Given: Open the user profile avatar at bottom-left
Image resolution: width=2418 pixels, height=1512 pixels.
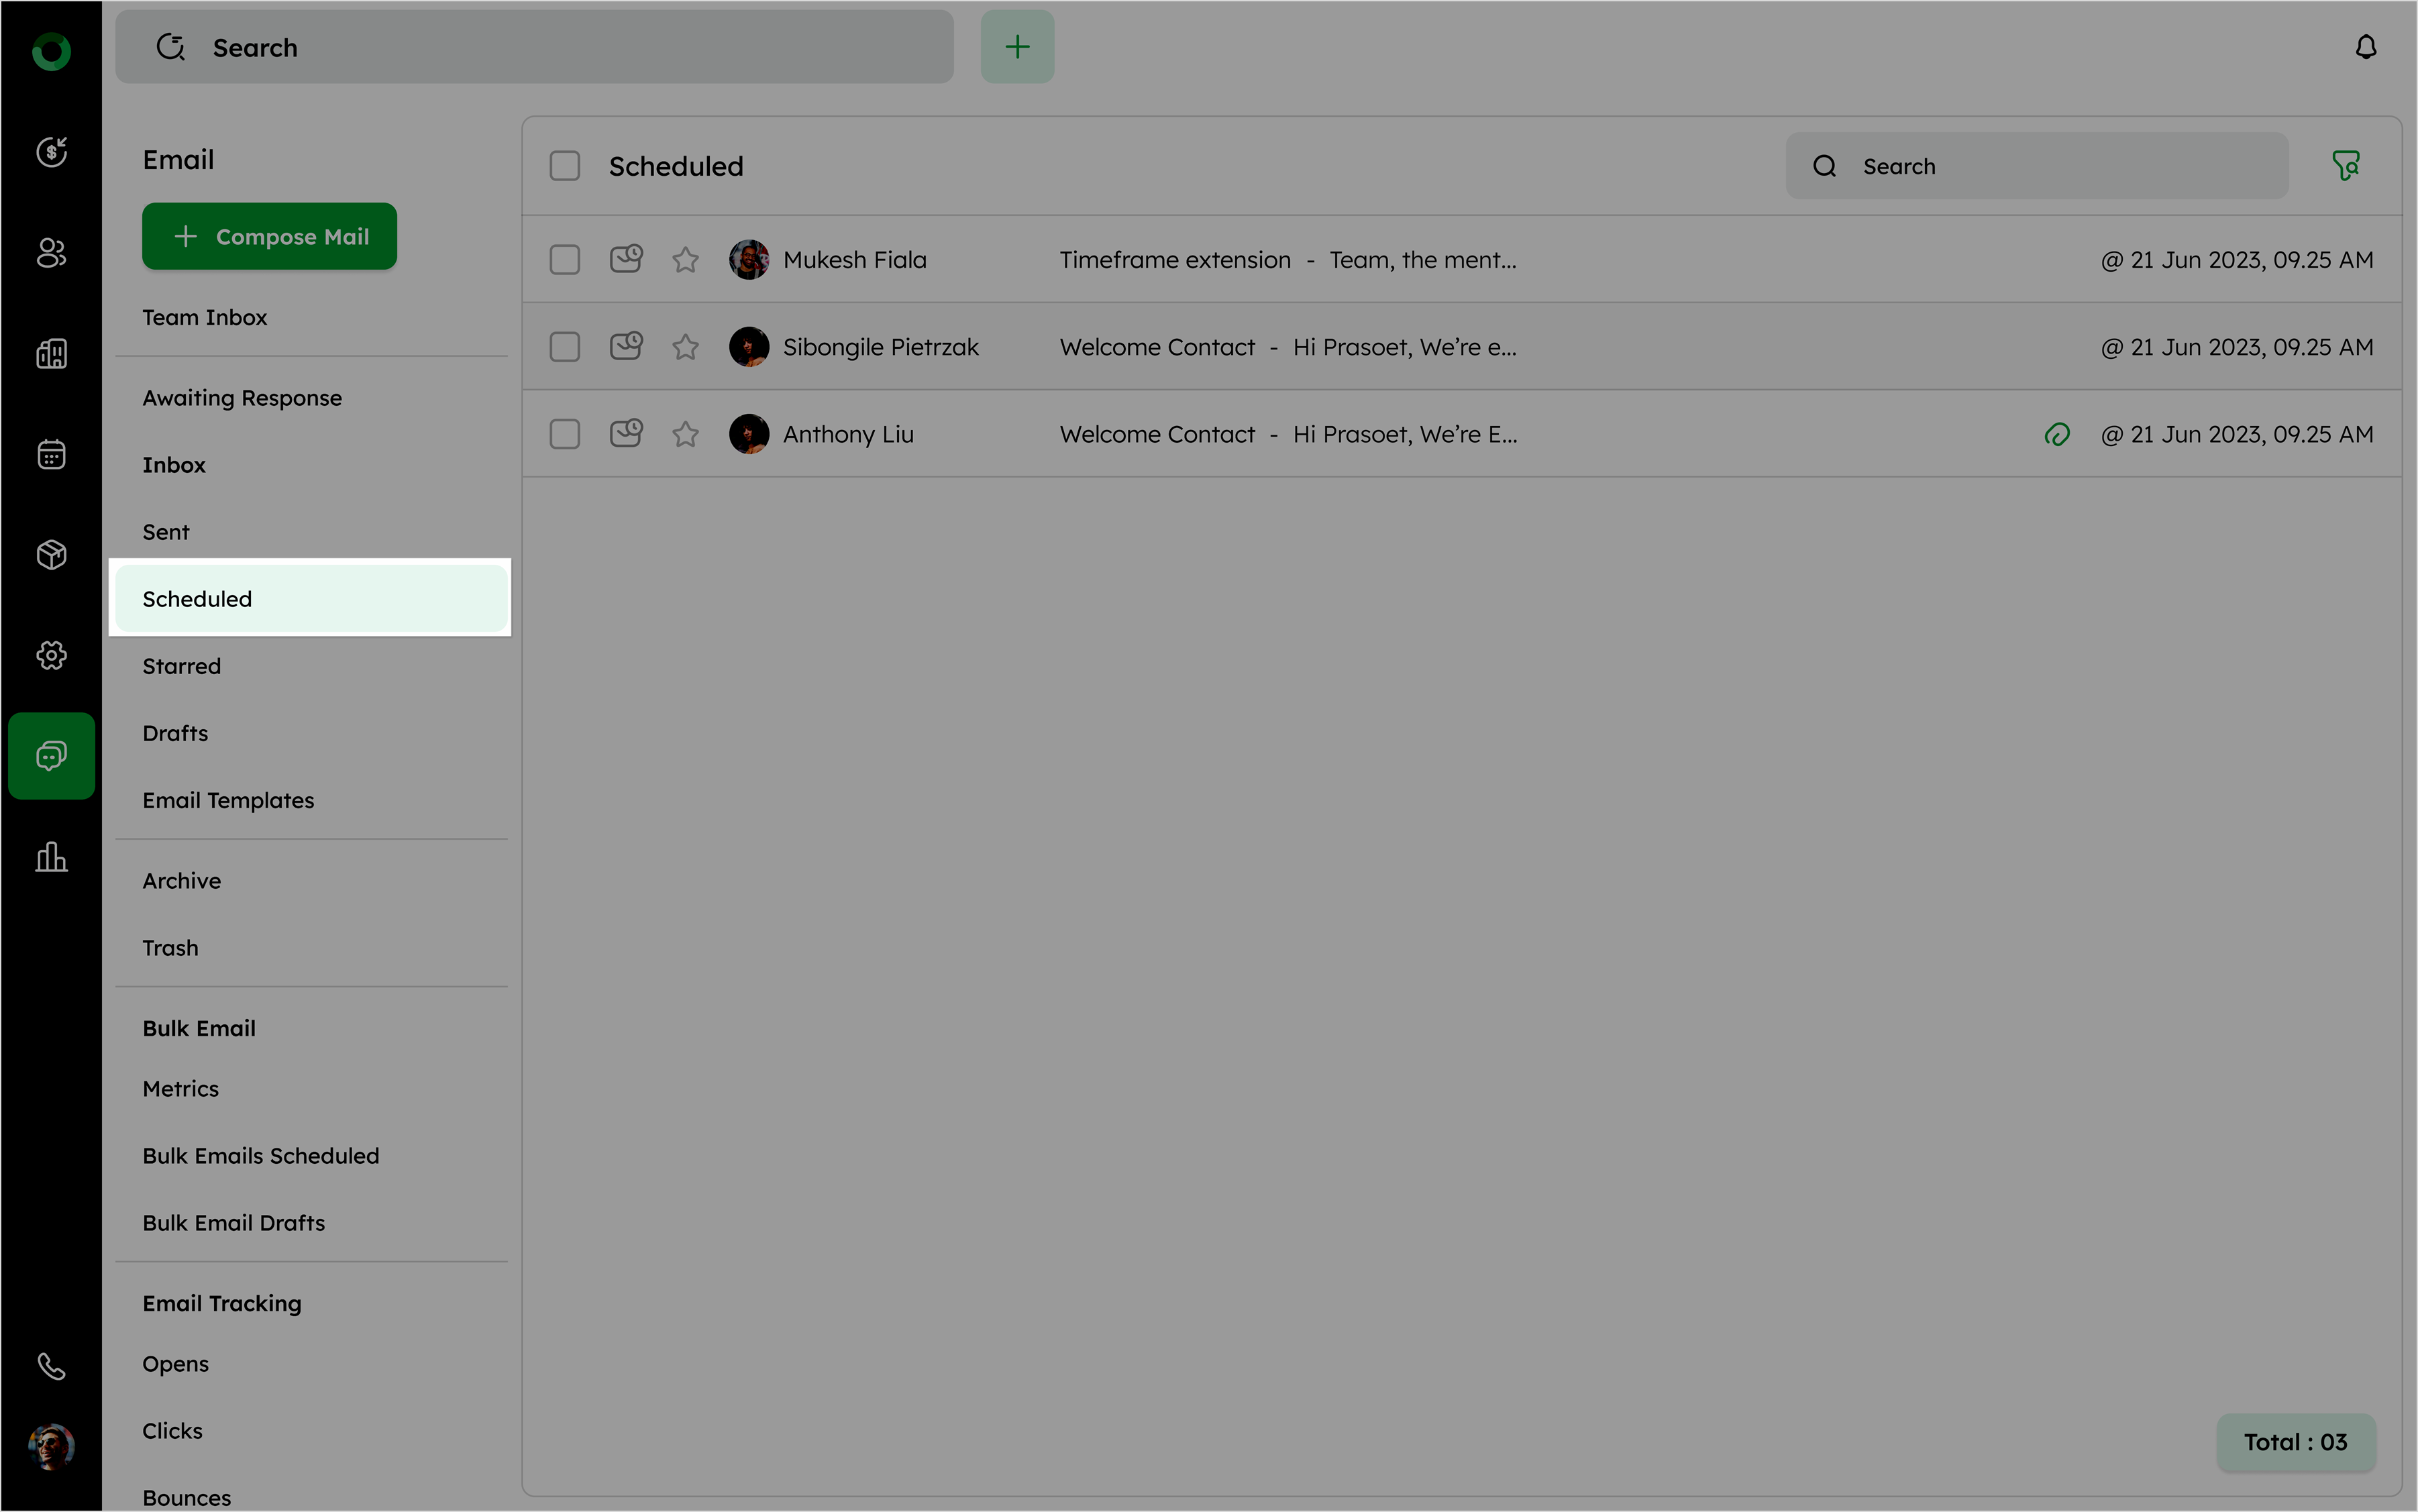Looking at the screenshot, I should point(51,1446).
